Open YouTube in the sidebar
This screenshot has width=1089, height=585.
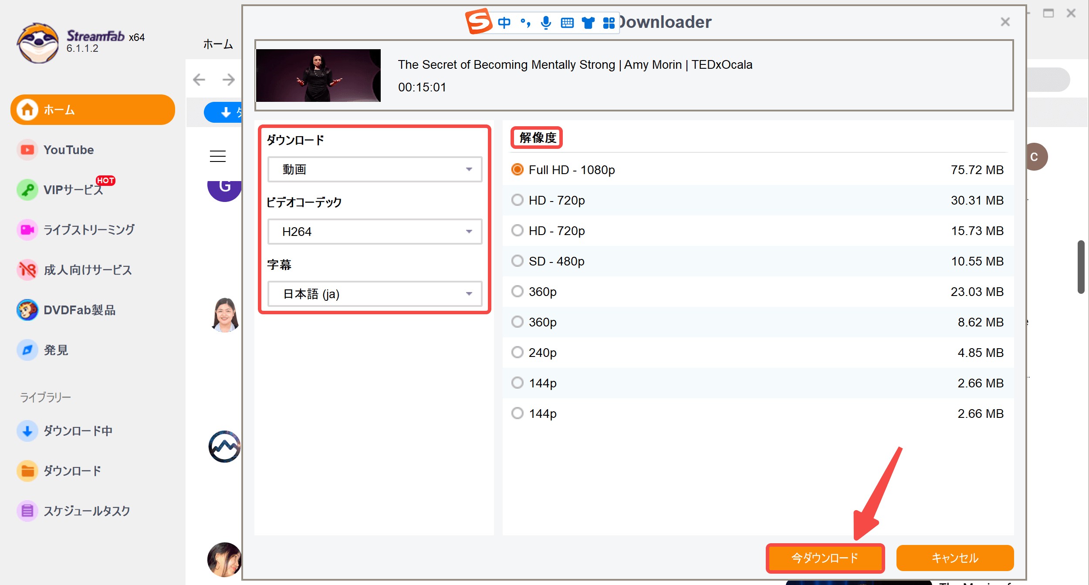pyautogui.click(x=68, y=150)
